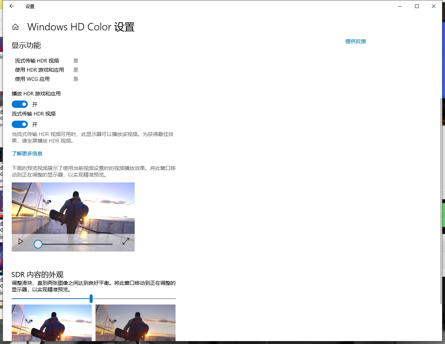Viewport: 445px width, 344px height.
Task: Open the 了解更多信息 link
Action: coord(27,153)
